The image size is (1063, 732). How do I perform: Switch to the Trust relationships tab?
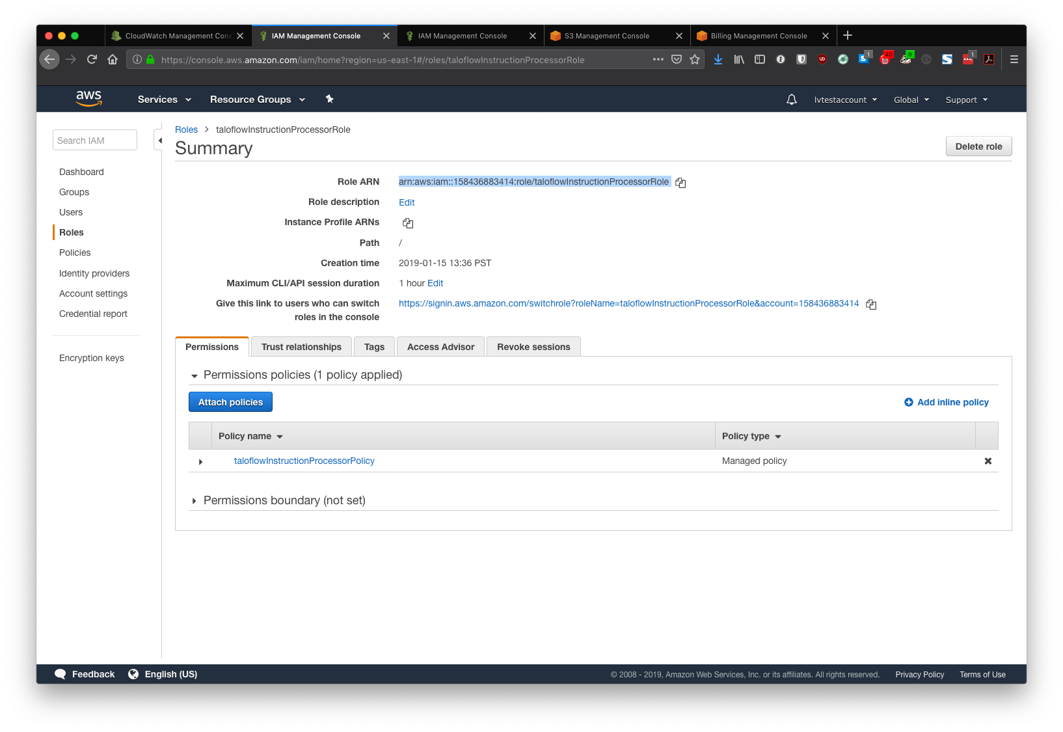[x=301, y=347]
